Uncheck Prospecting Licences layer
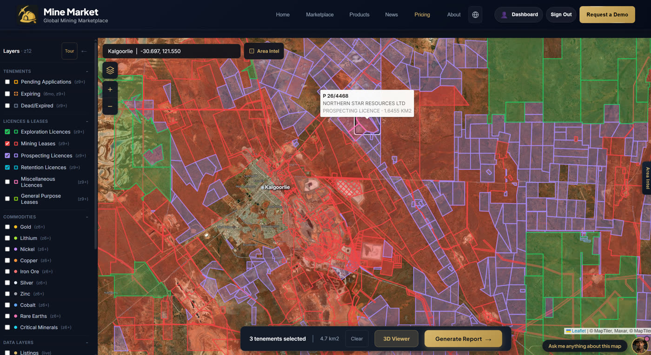Image resolution: width=651 pixels, height=355 pixels. click(x=7, y=155)
